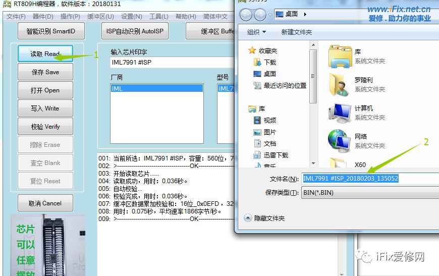Open the 文件(F) File menu
Screen dimensions: 439x276
tap(16, 17)
